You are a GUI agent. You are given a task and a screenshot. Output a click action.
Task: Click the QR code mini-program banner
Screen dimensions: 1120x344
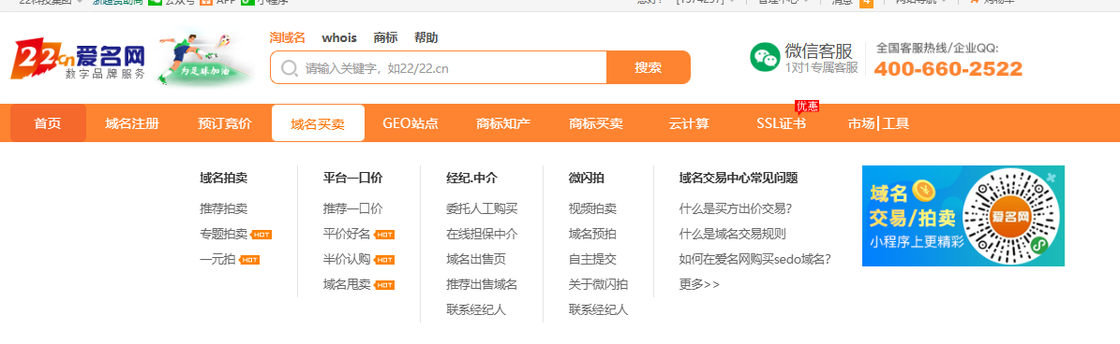[963, 216]
